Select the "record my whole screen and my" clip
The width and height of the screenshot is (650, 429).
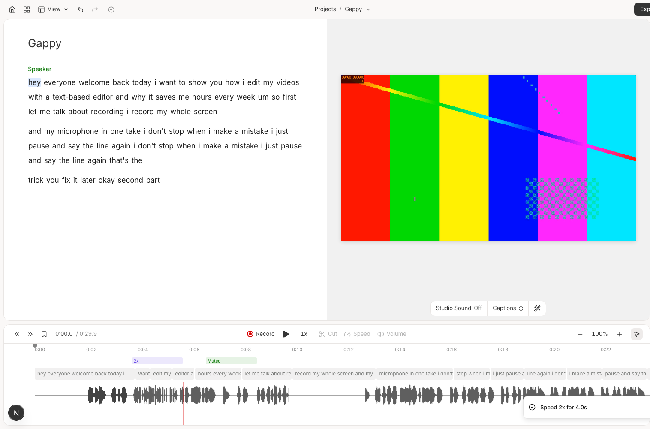click(334, 374)
